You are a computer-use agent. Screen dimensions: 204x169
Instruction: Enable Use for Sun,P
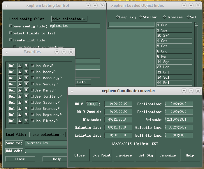coord(32,66)
